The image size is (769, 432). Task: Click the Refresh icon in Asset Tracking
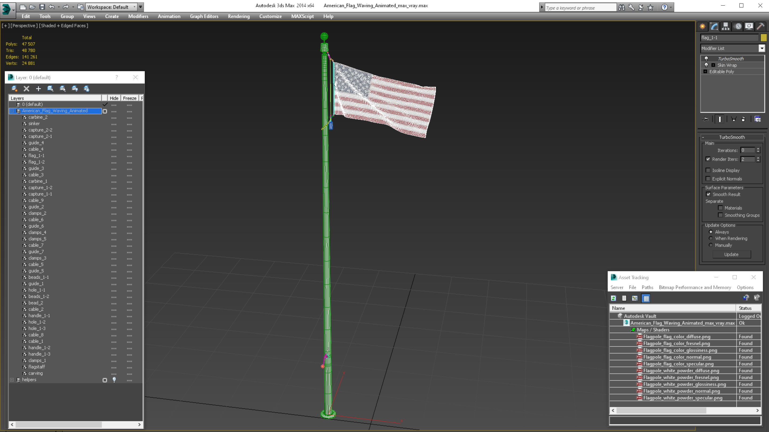[614, 298]
